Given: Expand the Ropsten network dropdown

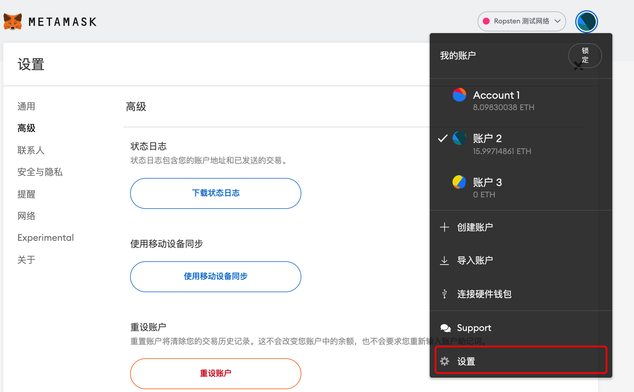Looking at the screenshot, I should 521,21.
